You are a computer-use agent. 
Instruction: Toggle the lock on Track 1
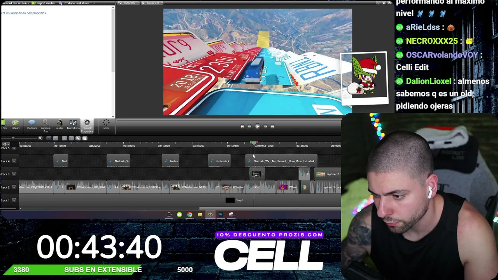click(14, 200)
